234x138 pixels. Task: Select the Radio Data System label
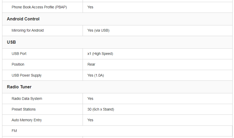[x=27, y=99]
